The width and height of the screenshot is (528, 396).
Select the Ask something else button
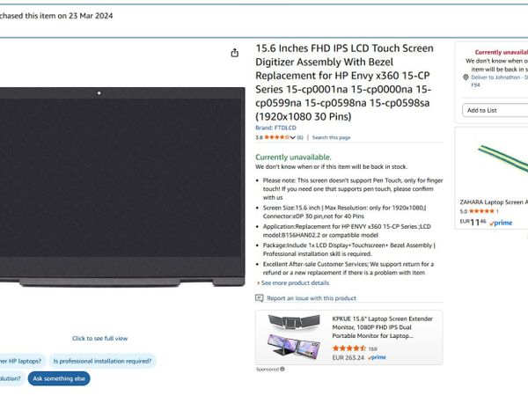pos(59,378)
